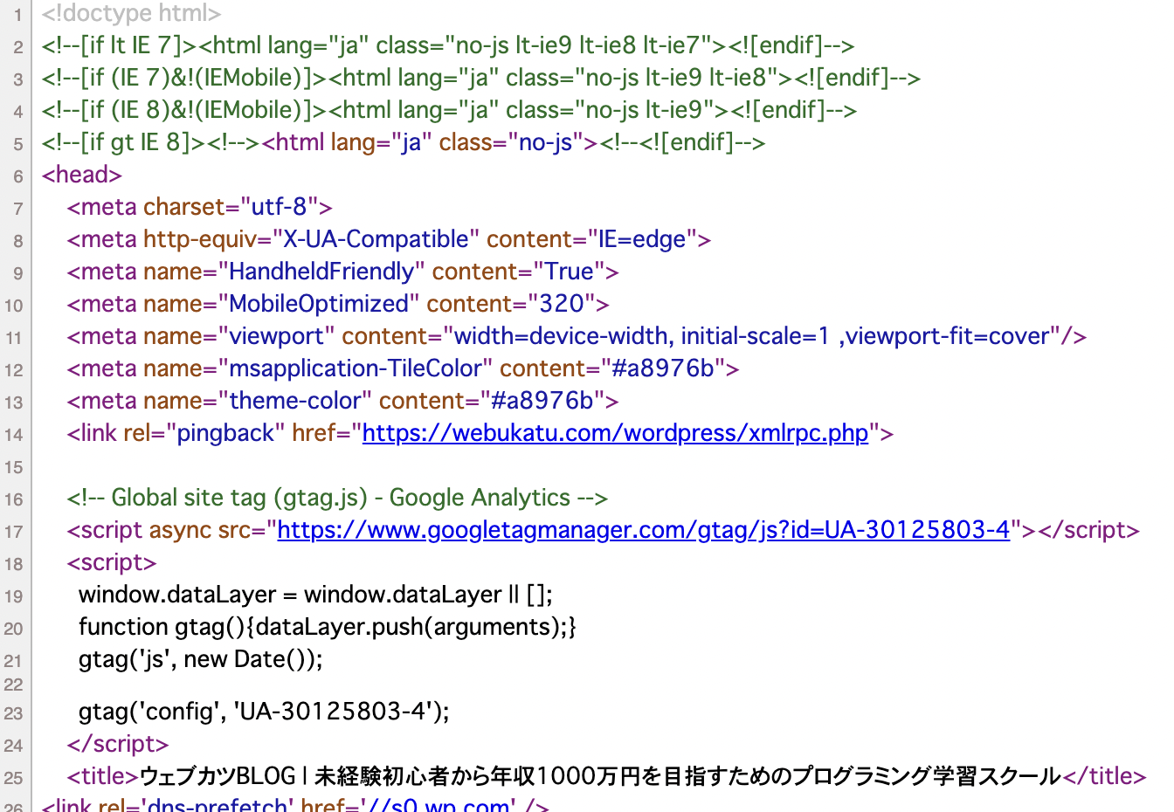
Task: Click the script async src attribute name
Action: pyautogui.click(x=234, y=530)
